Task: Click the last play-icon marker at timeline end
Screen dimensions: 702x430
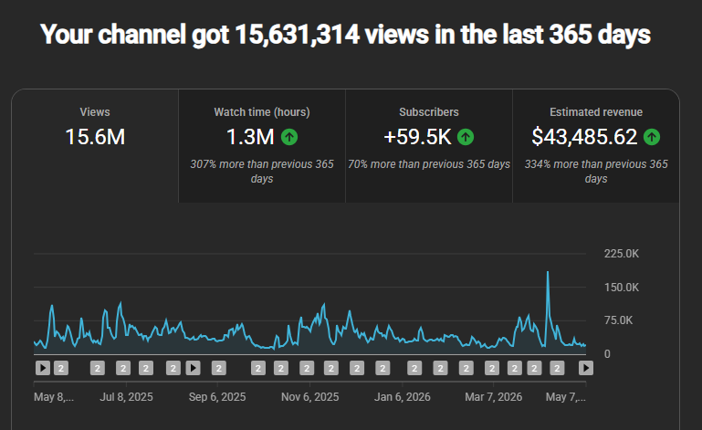Action: (x=585, y=368)
